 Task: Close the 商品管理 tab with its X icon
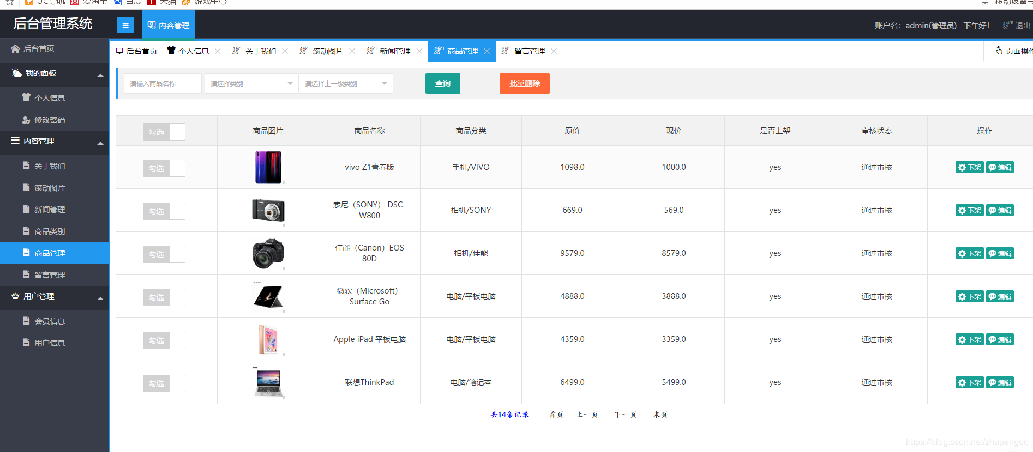click(487, 51)
